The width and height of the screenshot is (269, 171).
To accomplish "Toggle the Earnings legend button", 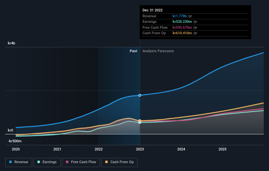I will tap(47, 162).
